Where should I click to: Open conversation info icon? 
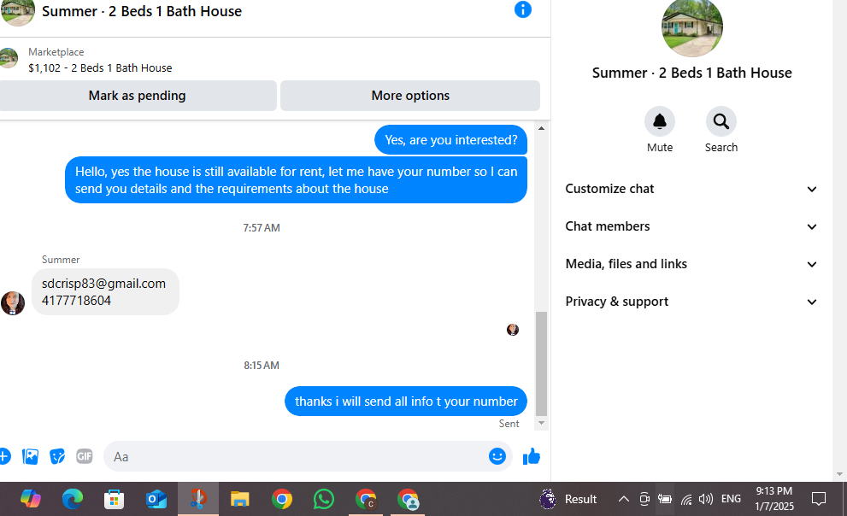(x=522, y=9)
